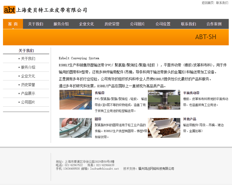Click the 圆带 round belt photo
This screenshot has height=185, width=232.
[x=76, y=128]
